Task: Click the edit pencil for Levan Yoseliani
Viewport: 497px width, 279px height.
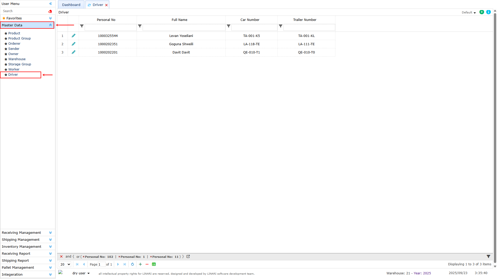Action: click(74, 36)
